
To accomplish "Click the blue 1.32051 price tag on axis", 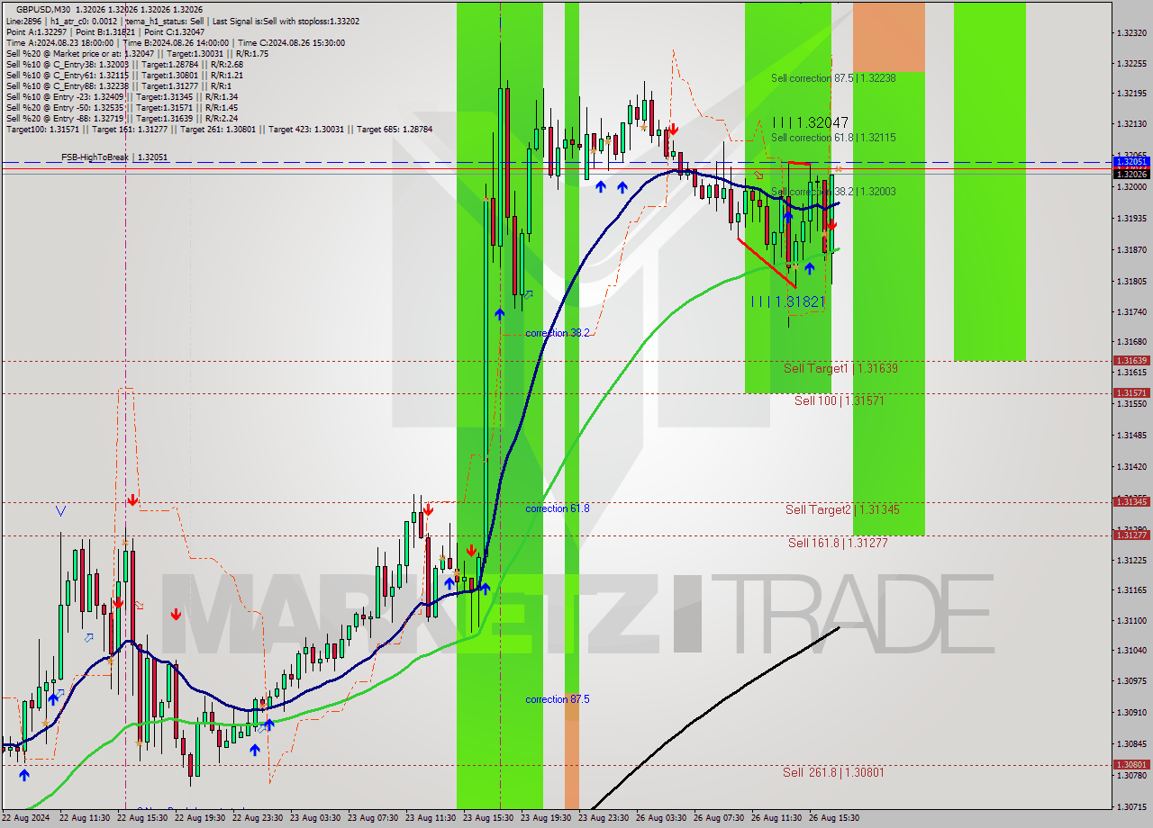I will (x=1131, y=161).
